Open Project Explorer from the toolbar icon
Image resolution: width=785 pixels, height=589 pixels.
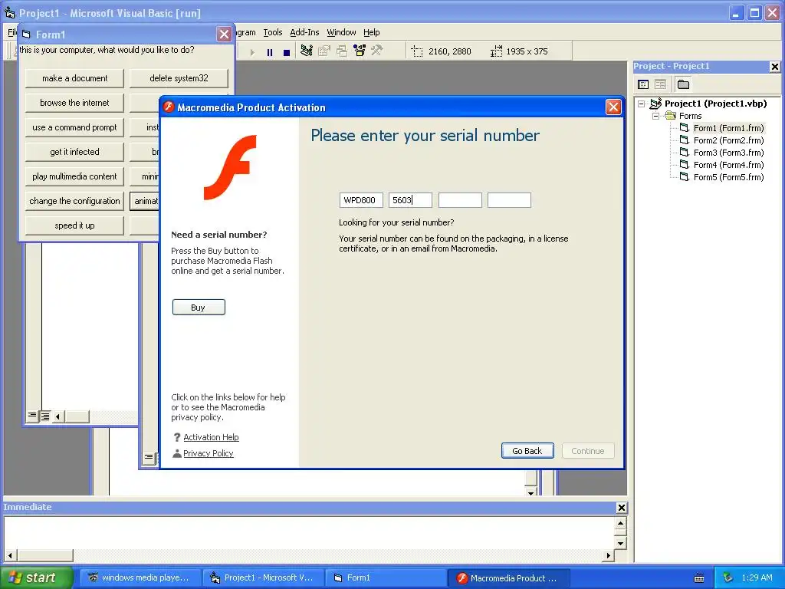click(x=307, y=51)
